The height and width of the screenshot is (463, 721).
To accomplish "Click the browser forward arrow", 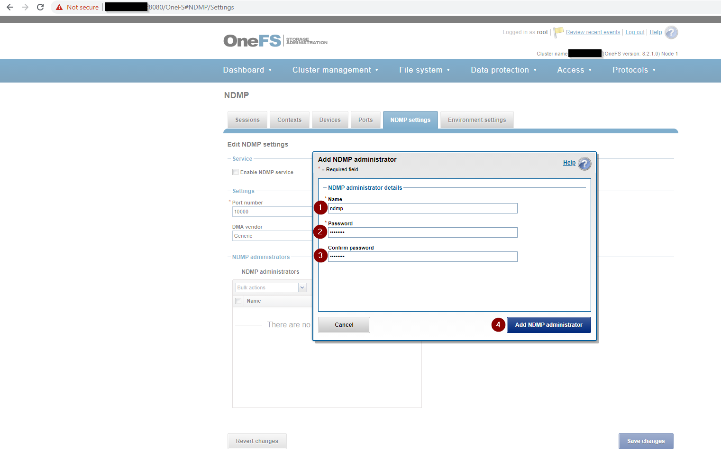I will pyautogui.click(x=25, y=7).
